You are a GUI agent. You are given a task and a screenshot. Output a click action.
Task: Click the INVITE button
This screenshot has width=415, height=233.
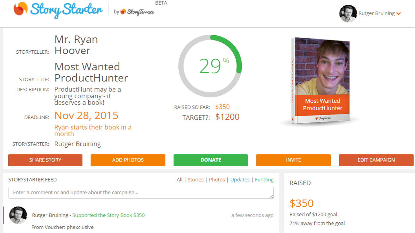293,160
